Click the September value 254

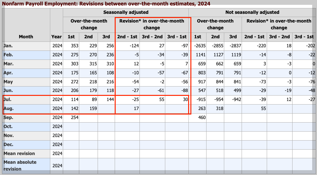tap(75, 117)
